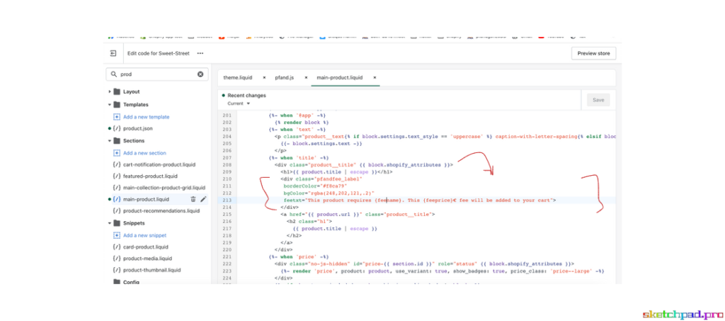Click the file icon of featured-product.liquid
This screenshot has height=321, width=725.
[x=117, y=176]
